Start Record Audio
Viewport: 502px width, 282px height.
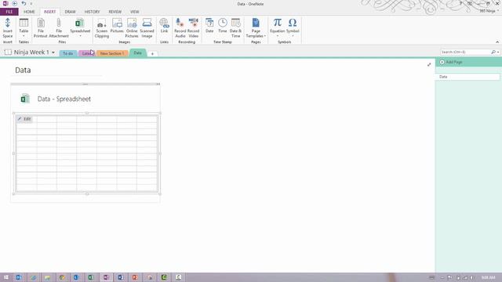pyautogui.click(x=180, y=28)
